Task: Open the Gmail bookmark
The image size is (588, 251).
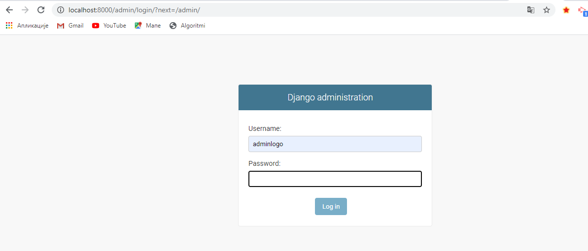Action: tap(70, 26)
